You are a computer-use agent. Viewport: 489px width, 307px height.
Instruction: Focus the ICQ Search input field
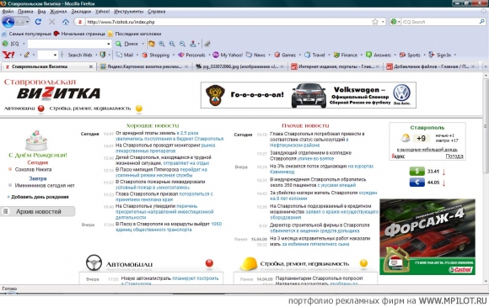(x=440, y=22)
